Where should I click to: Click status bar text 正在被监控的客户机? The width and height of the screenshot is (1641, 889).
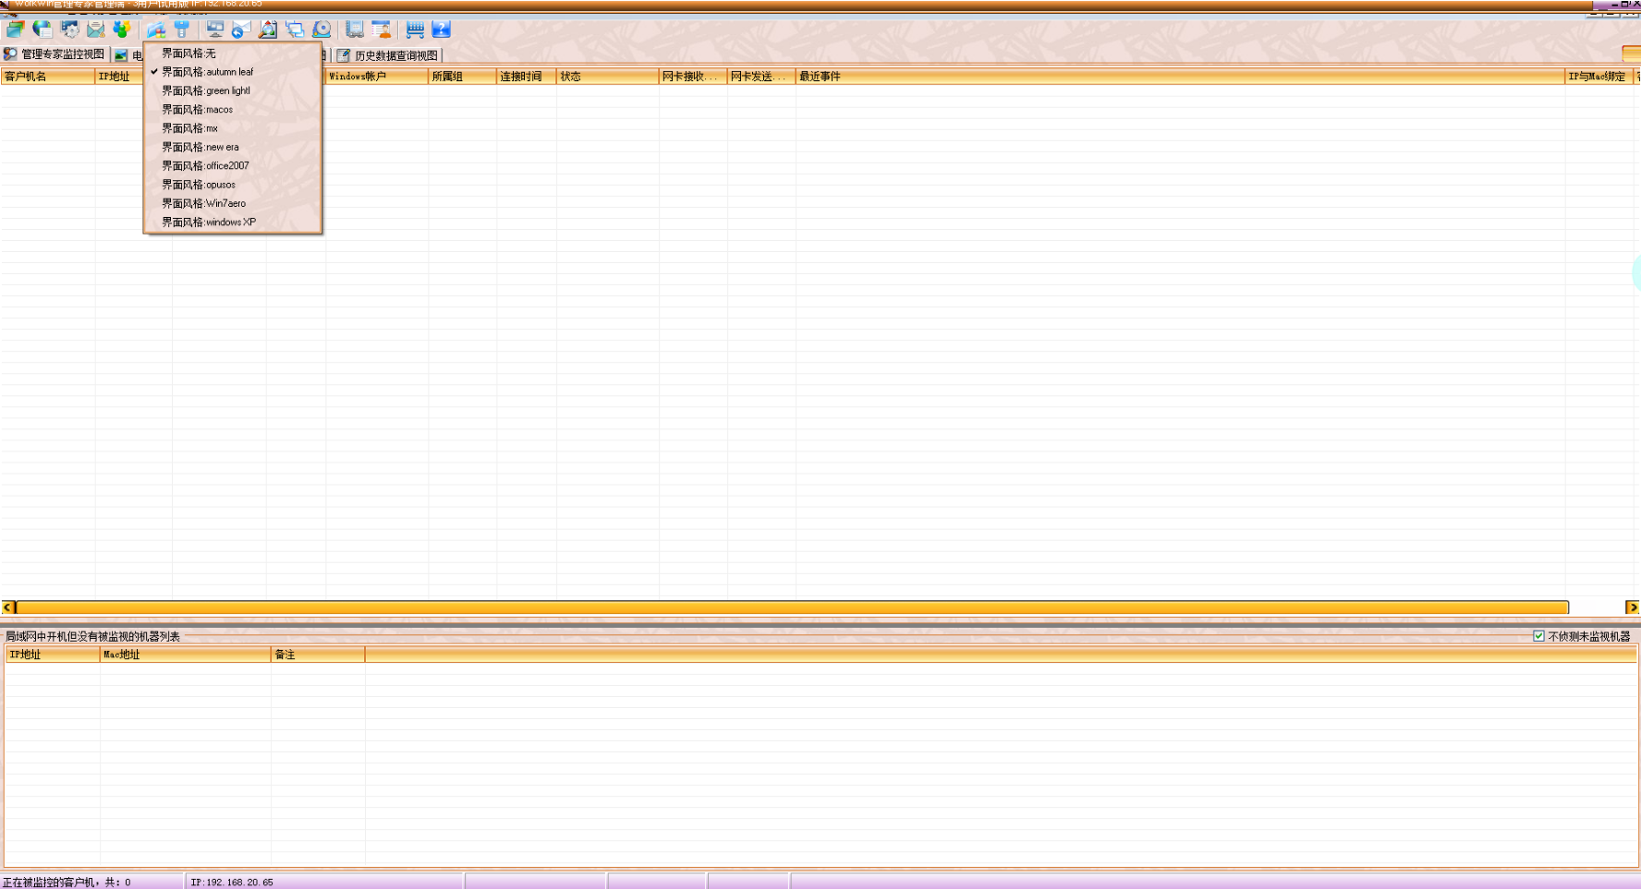pyautogui.click(x=67, y=883)
